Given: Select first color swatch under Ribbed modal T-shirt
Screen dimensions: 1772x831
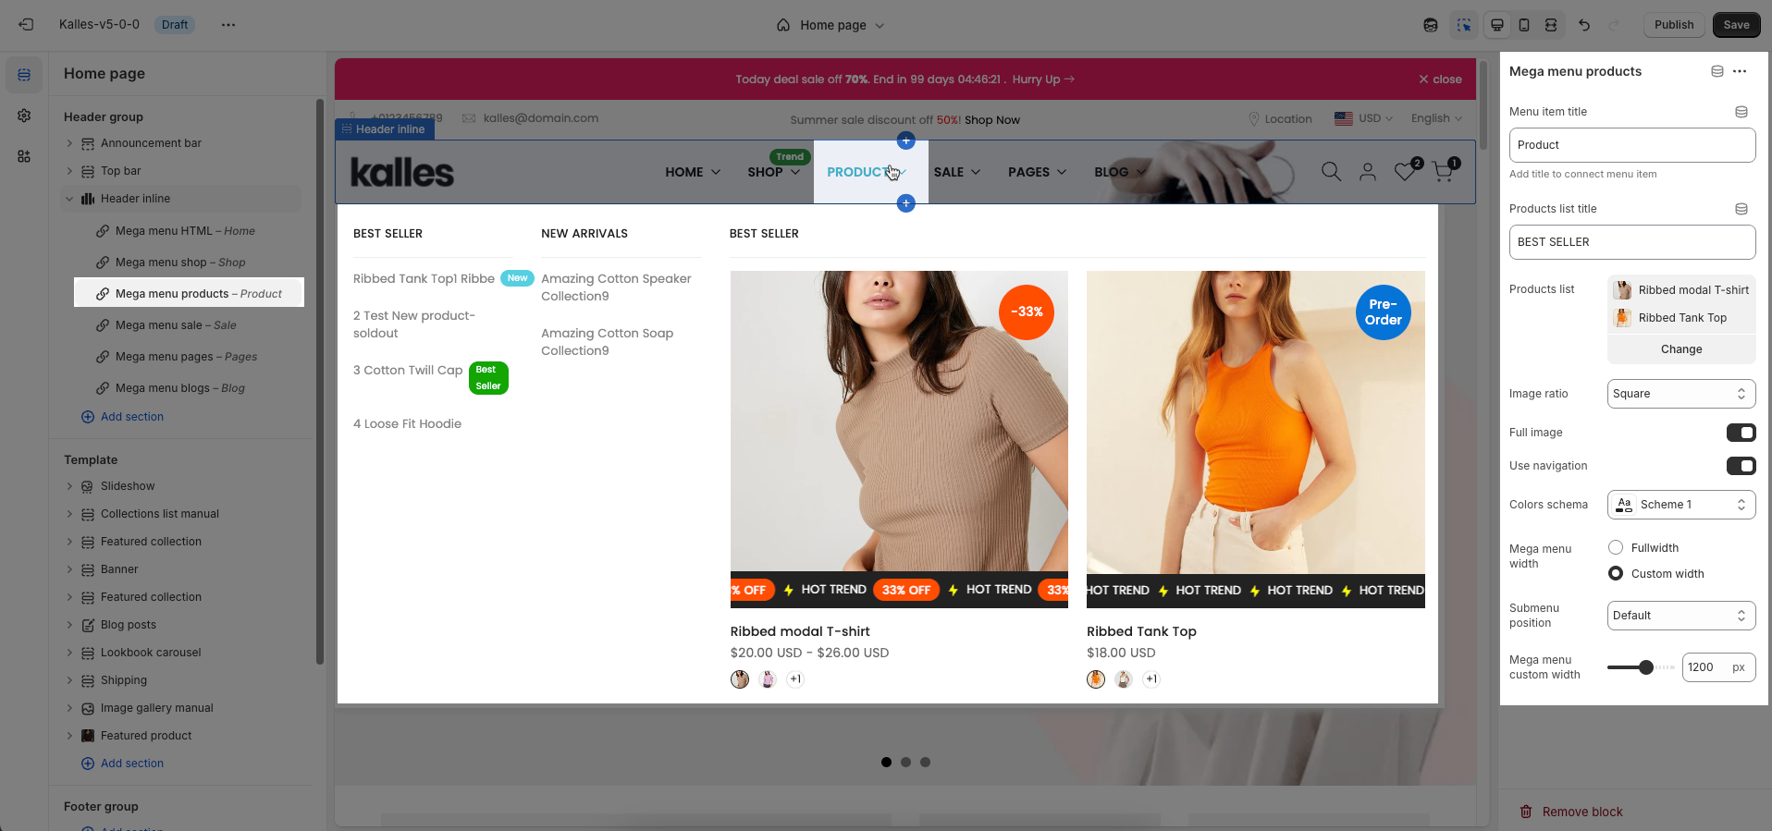Looking at the screenshot, I should tap(740, 679).
